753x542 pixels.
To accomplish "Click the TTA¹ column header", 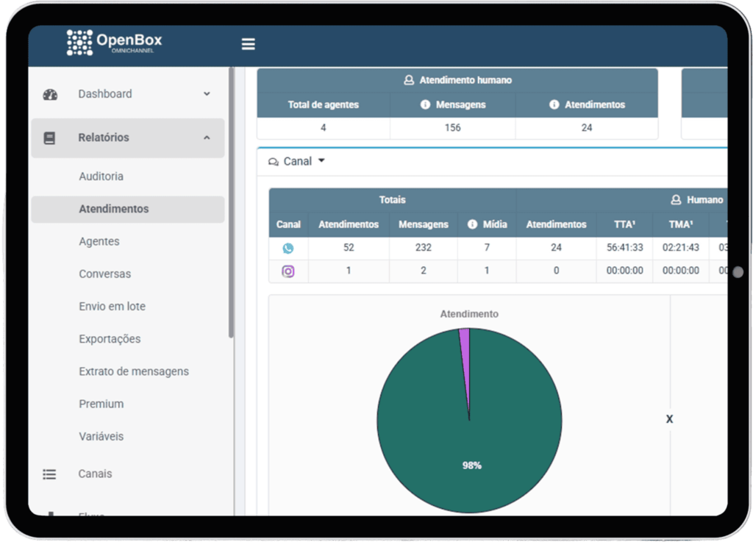I will [x=625, y=224].
